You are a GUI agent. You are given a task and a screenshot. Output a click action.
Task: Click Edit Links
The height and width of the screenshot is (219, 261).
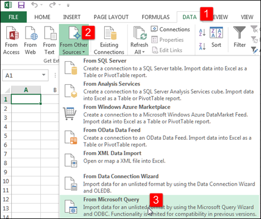(167, 50)
